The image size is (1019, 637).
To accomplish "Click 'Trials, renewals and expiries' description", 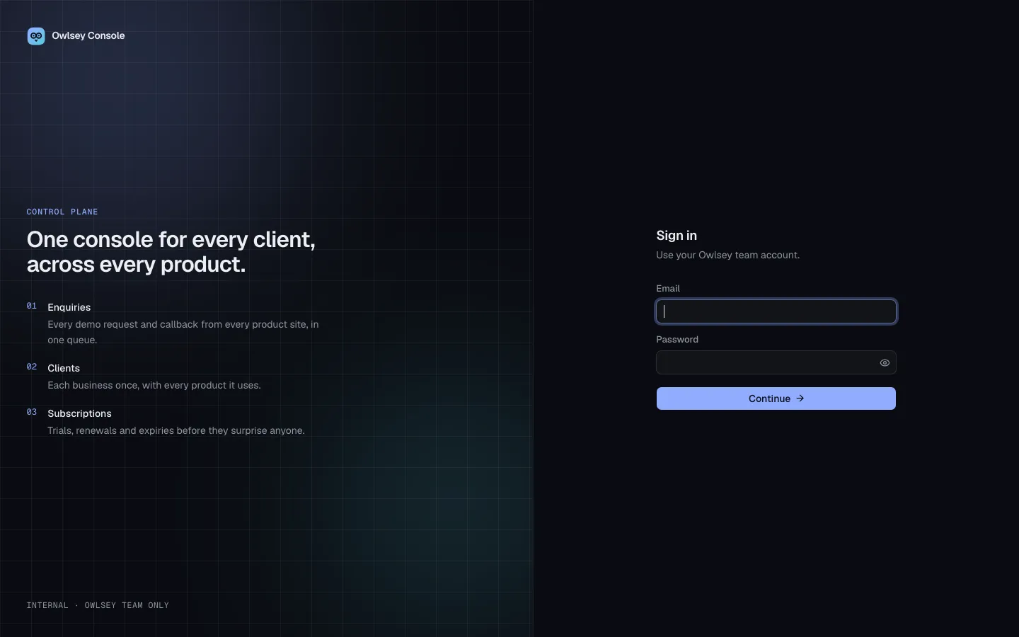I will pyautogui.click(x=176, y=430).
